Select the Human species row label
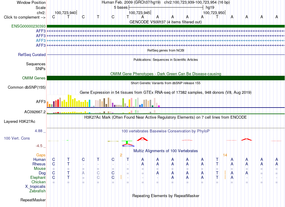 39,159
